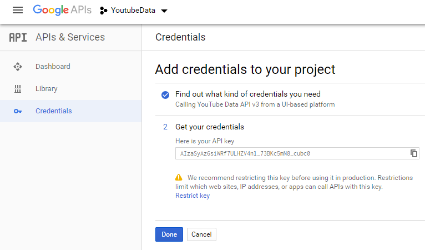Click 'Add credentials to your project' heading

[x=245, y=69]
